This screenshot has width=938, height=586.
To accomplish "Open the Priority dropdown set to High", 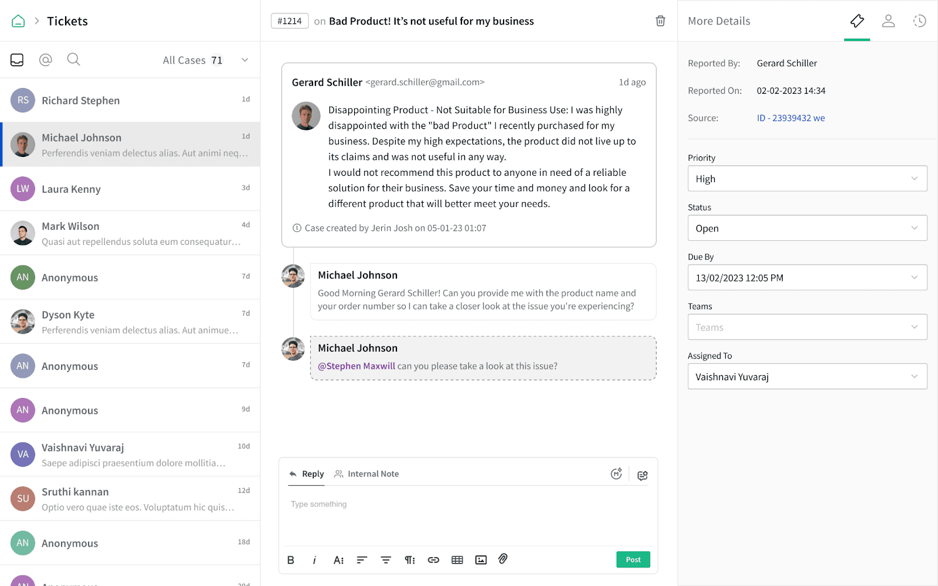I will (807, 179).
